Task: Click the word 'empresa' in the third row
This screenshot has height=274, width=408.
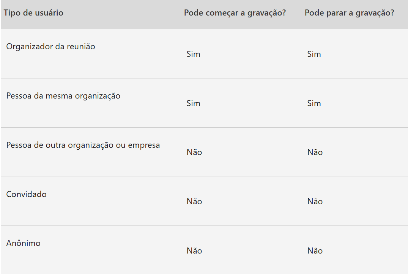Action: tap(144, 146)
